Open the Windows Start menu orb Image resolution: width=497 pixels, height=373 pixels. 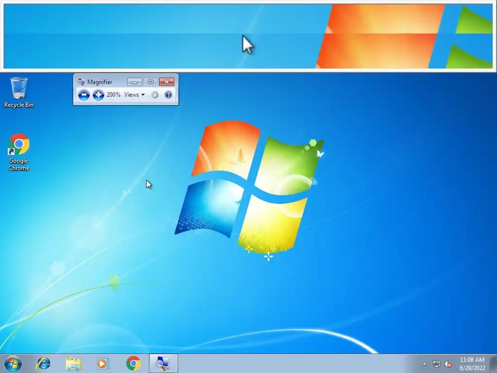coord(13,363)
